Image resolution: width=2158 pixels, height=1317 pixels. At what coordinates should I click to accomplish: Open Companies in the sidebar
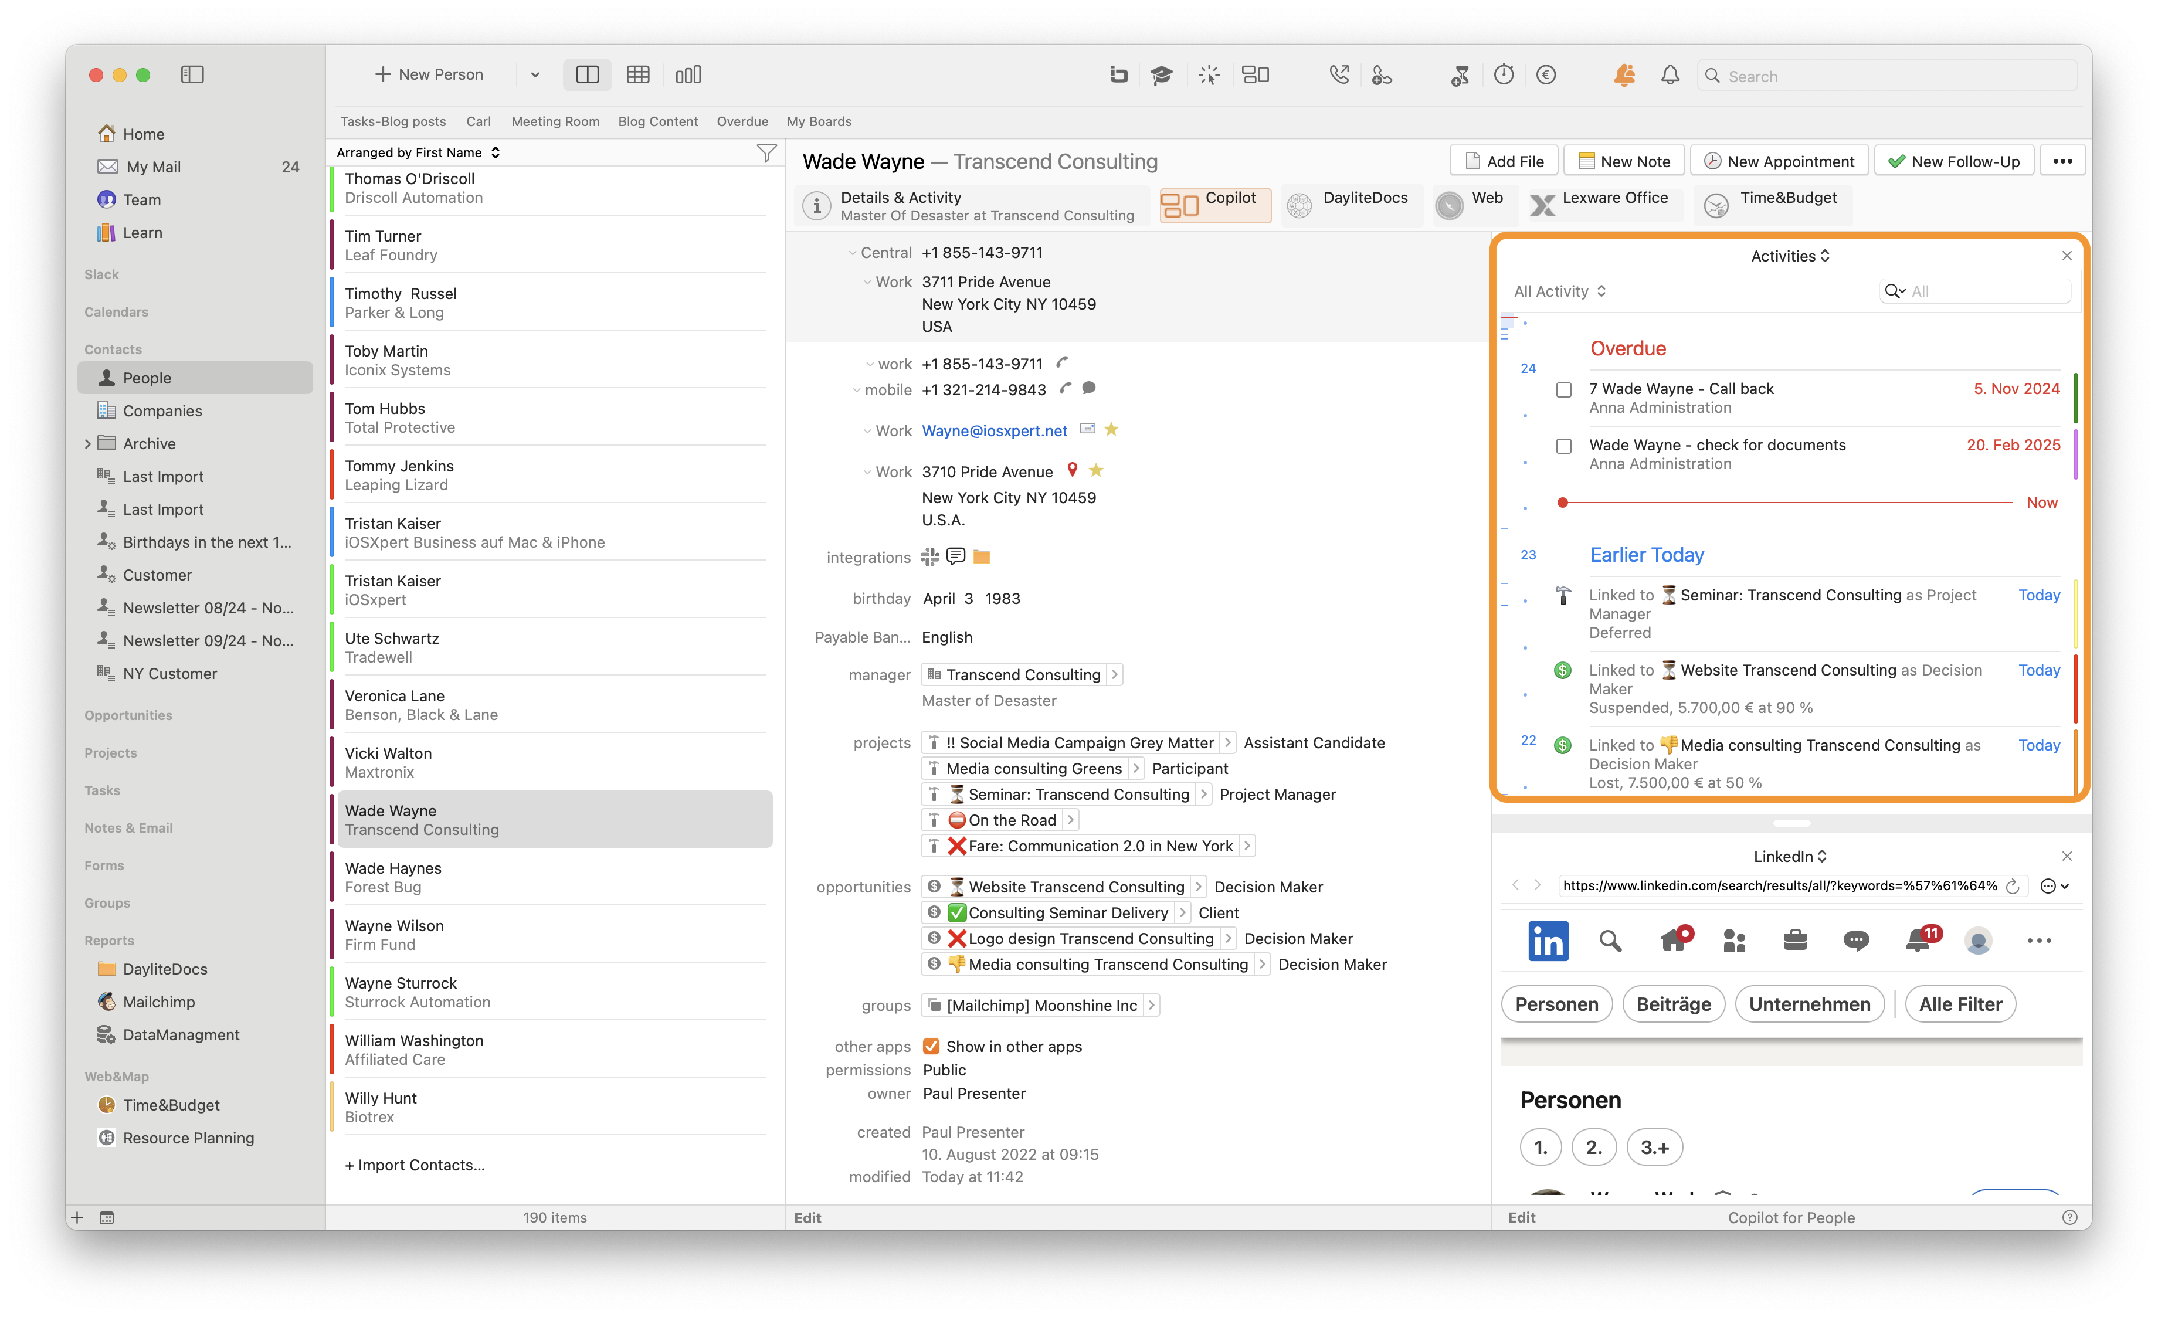162,410
